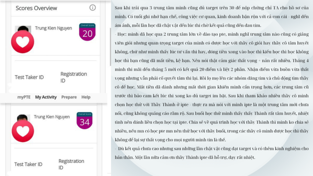Screen dimensions: 313x176
Task: Click the Overall Score 20 badge
Action: coord(87,32)
